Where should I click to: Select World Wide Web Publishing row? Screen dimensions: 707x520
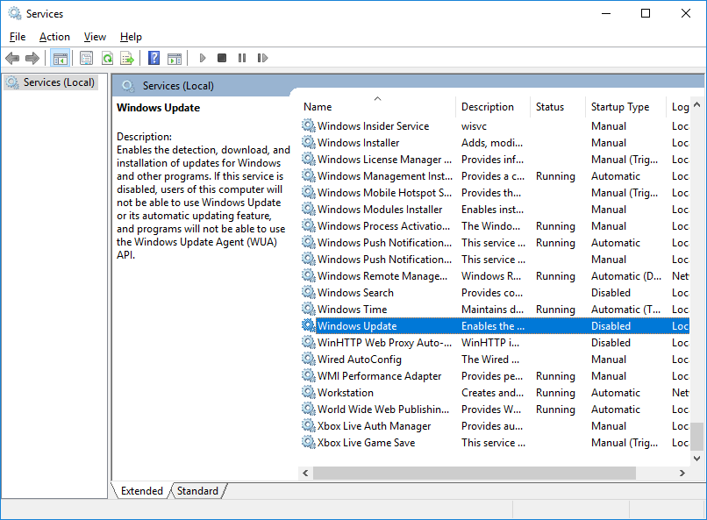coord(494,410)
